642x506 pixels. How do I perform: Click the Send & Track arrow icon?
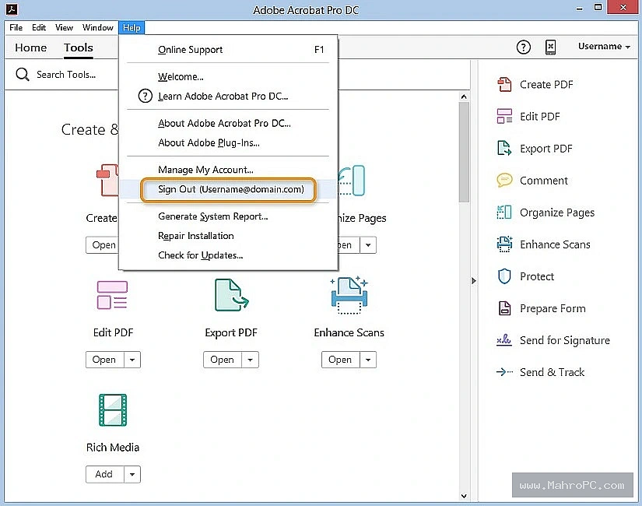(x=504, y=372)
